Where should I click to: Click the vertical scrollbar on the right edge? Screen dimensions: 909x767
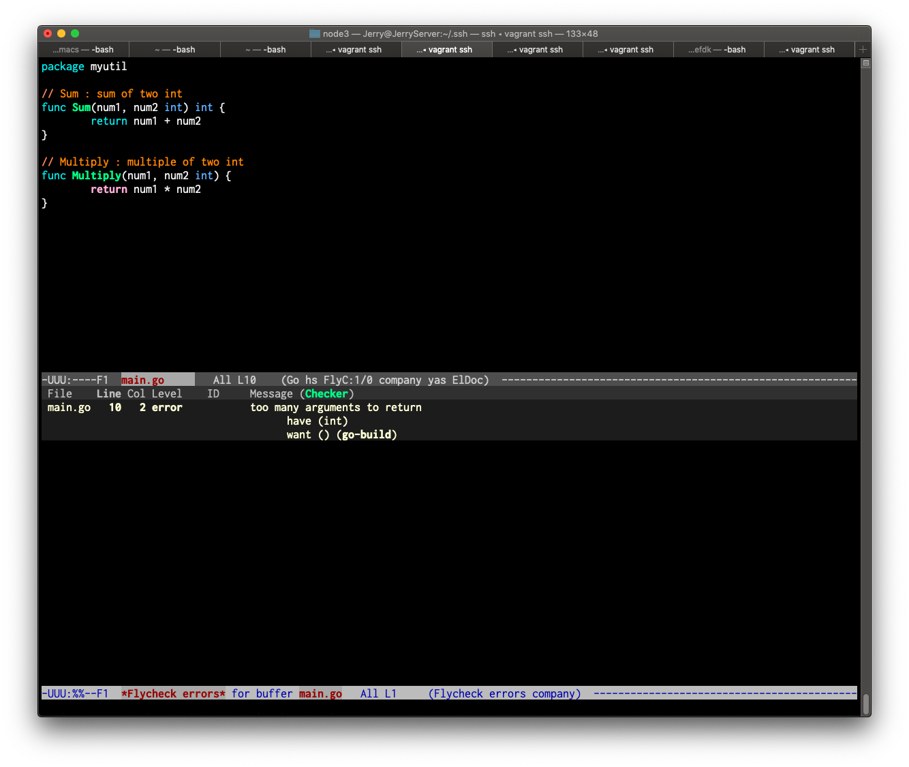click(865, 382)
